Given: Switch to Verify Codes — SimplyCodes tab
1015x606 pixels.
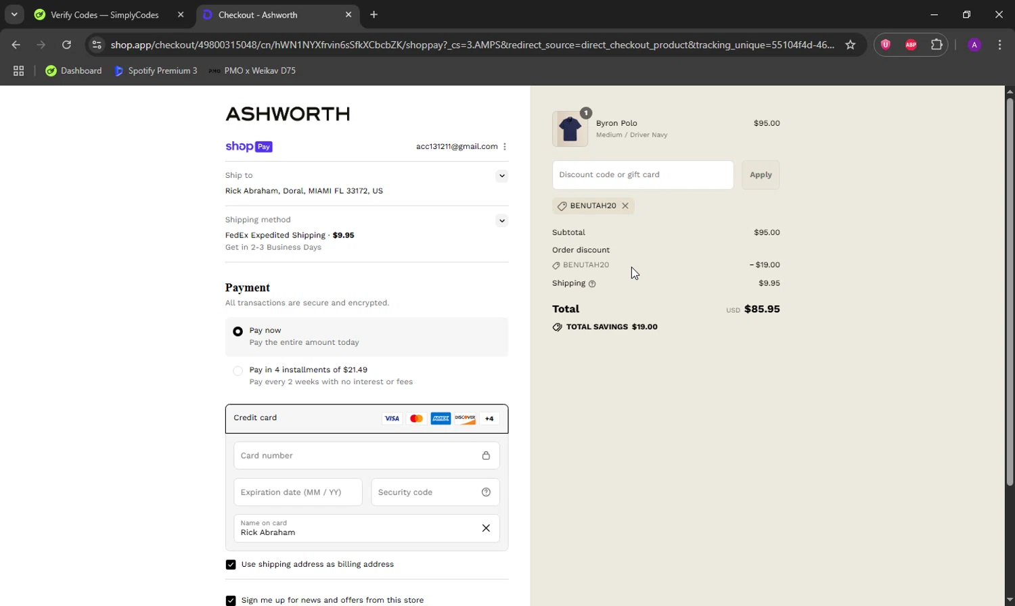Looking at the screenshot, I should click(x=105, y=14).
